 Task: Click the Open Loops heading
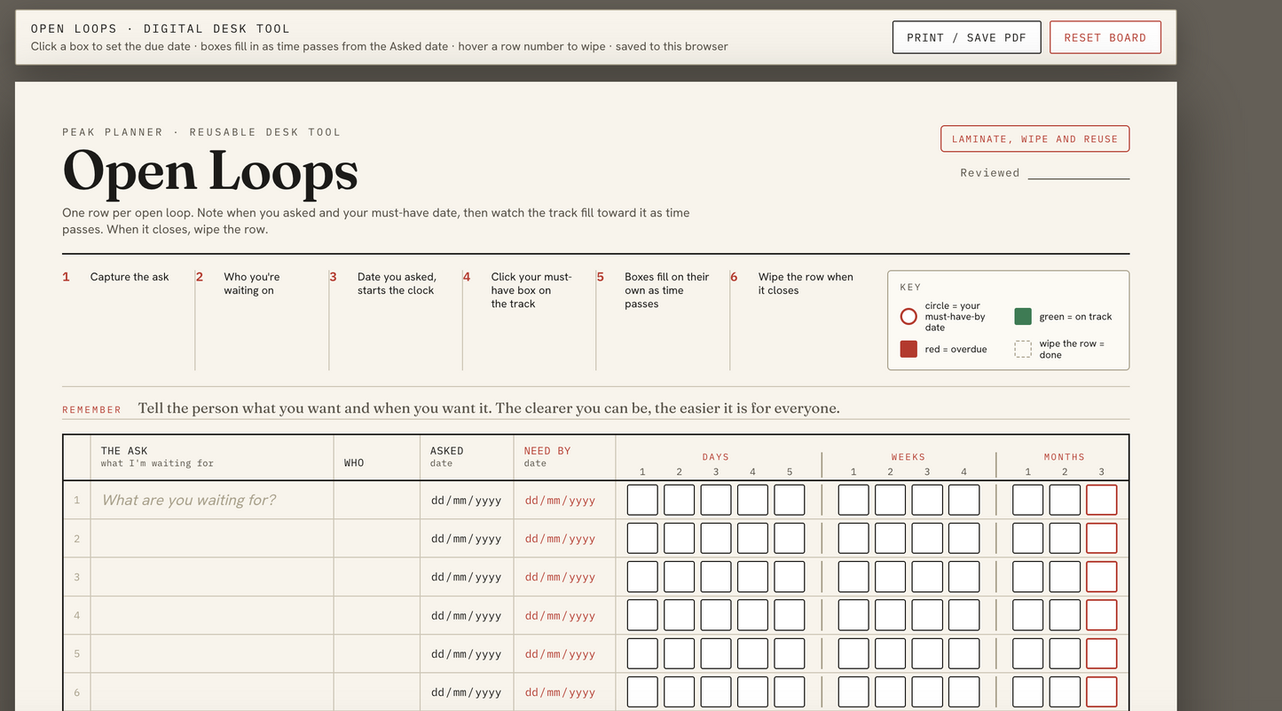point(210,170)
